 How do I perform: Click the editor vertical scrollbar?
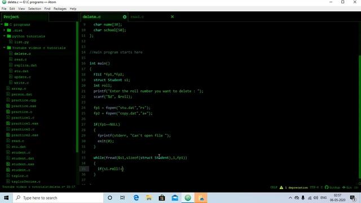point(360,117)
